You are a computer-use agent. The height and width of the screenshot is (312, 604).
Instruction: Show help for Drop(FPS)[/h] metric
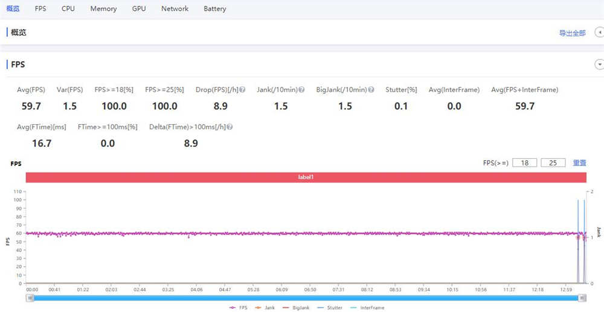click(242, 90)
